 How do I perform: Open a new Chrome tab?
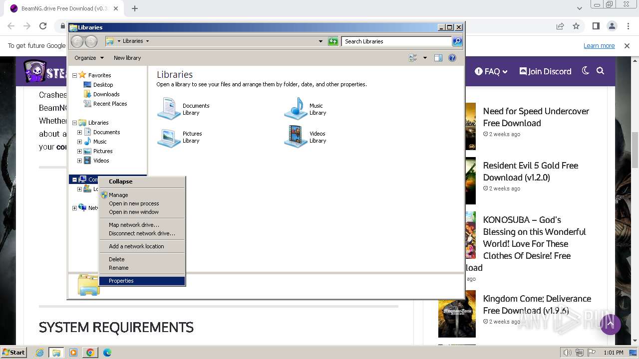tap(135, 8)
